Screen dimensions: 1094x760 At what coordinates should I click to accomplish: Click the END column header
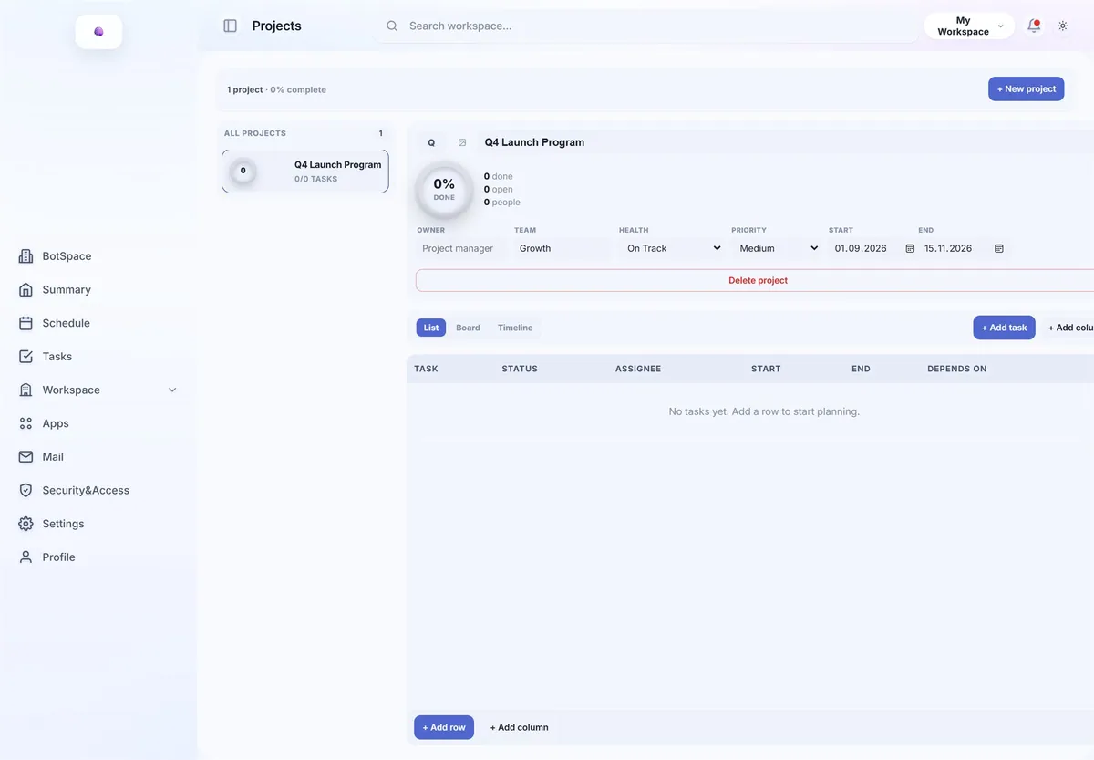(861, 369)
